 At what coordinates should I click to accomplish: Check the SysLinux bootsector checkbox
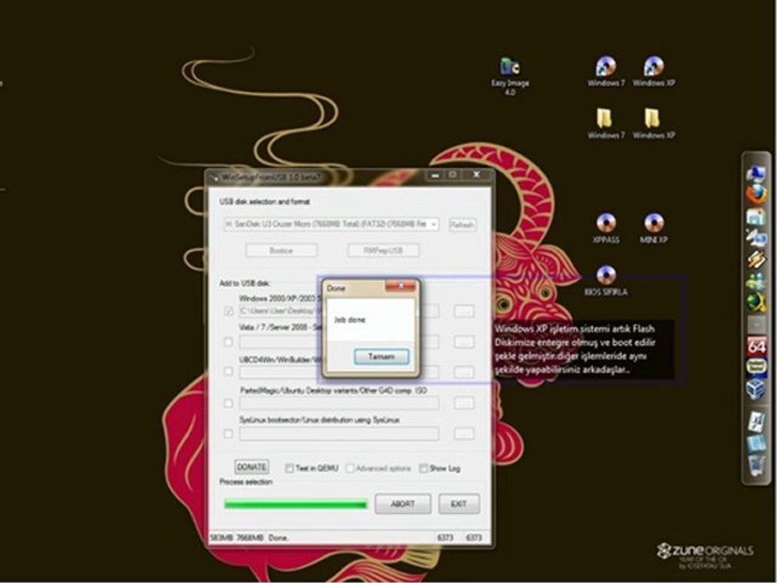[228, 433]
